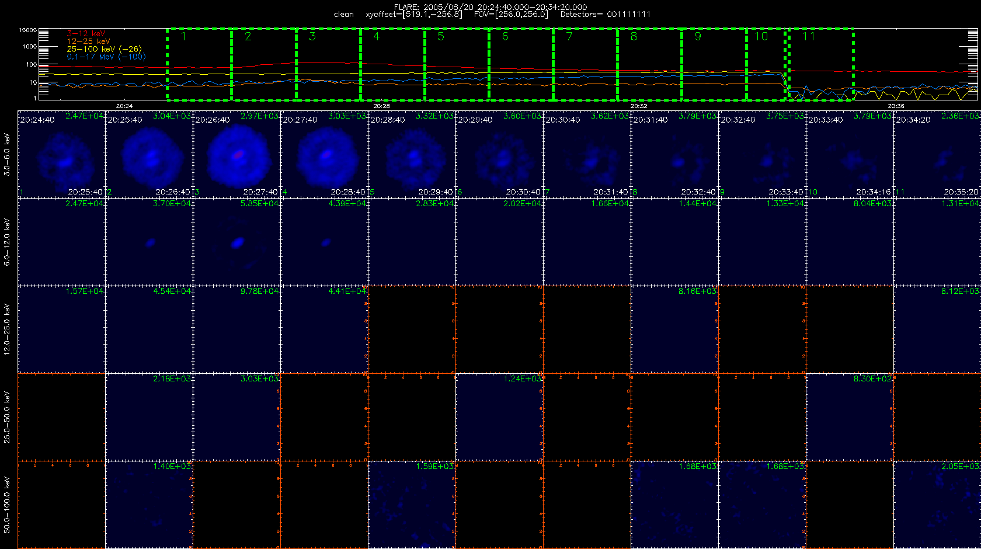Click the 25.0-50.0 keV row label
The image size is (981, 549).
pyautogui.click(x=7, y=417)
